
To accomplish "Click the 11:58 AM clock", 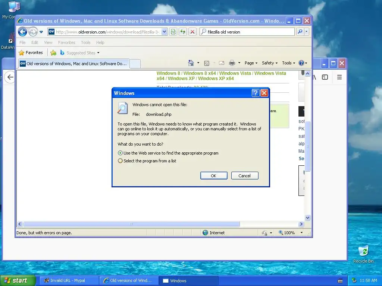I will click(x=368, y=280).
